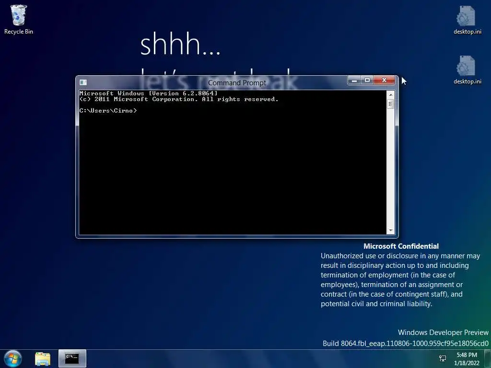Open Command Prompt system menu icon
This screenshot has width=491, height=368.
(83, 82)
